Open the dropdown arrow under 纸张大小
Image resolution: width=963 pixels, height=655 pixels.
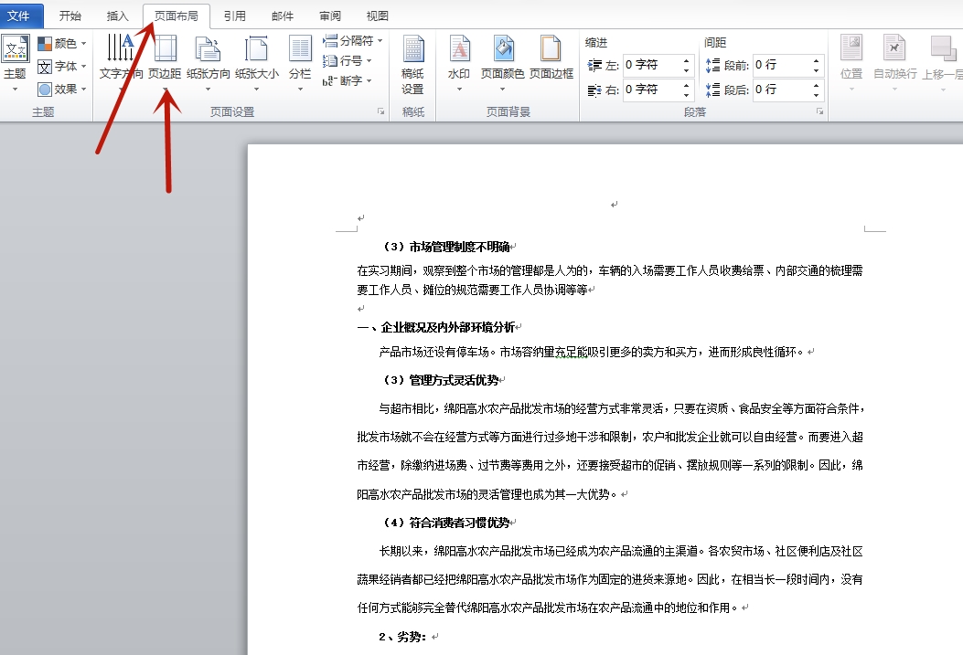coord(256,90)
